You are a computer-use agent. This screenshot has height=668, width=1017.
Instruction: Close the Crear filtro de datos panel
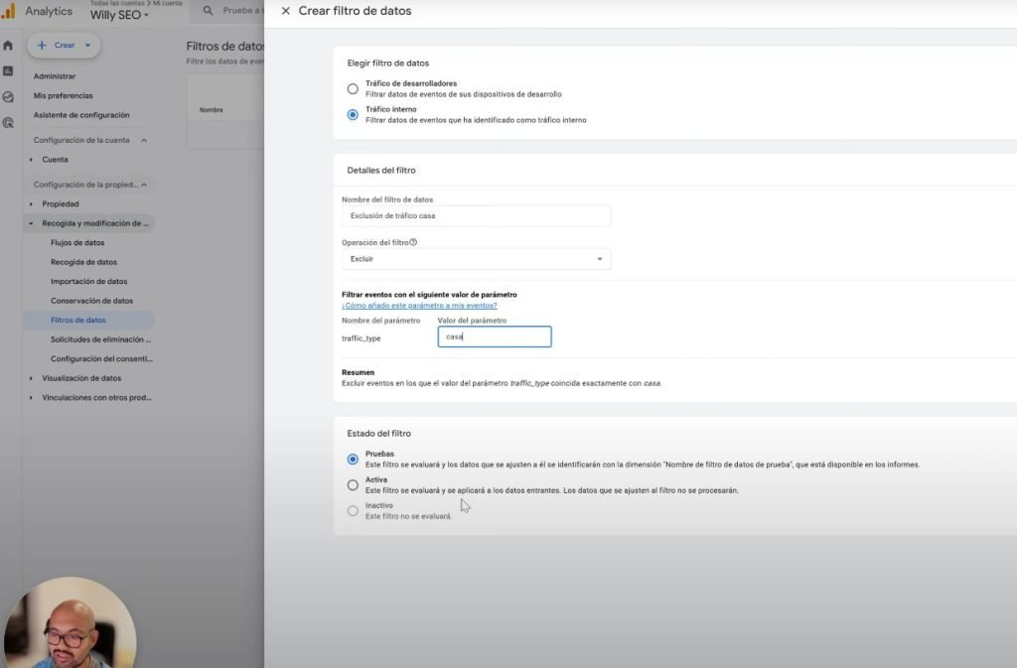click(285, 11)
